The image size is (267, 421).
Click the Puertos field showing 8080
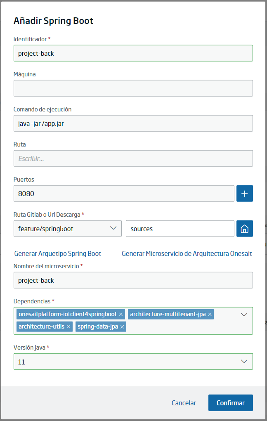coord(124,193)
